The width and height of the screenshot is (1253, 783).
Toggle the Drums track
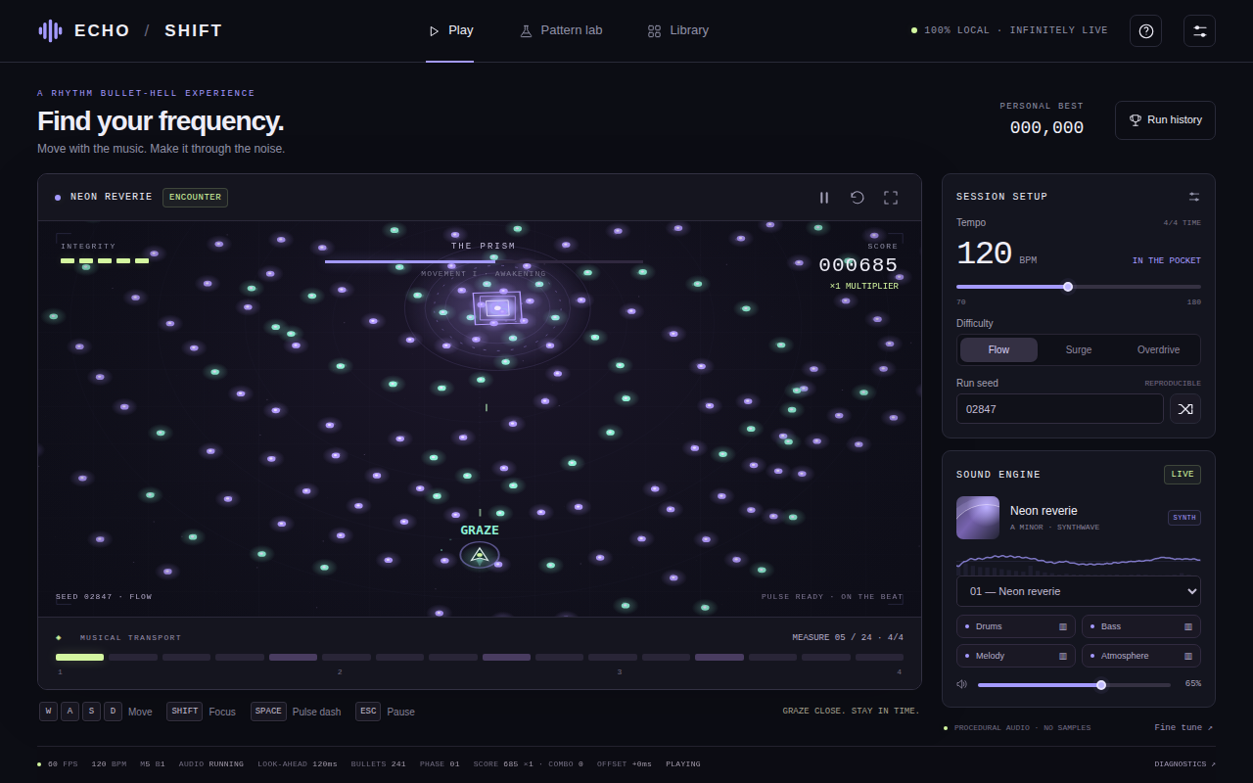(1016, 627)
